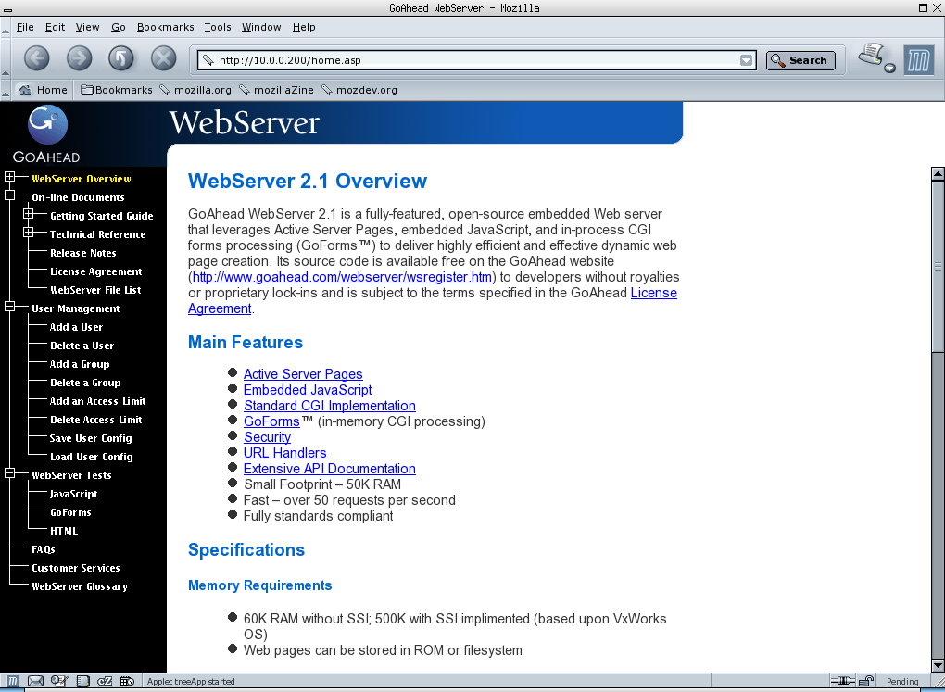Collapse the WebServer Tests tree node
This screenshot has width=945, height=692.
coord(9,473)
